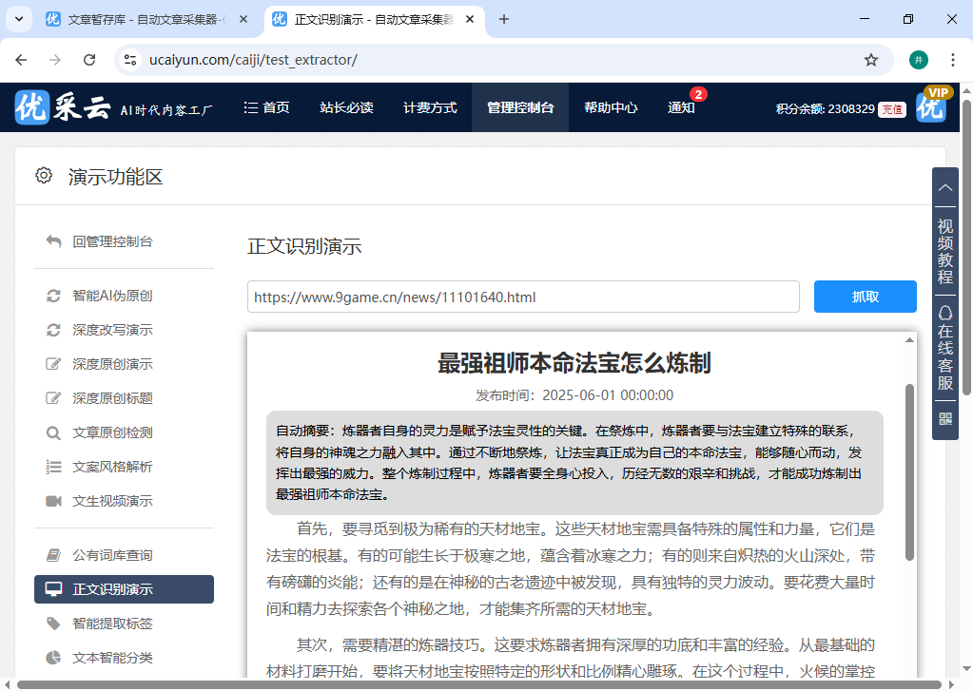Expand the browser tab search dropdown

pos(18,19)
